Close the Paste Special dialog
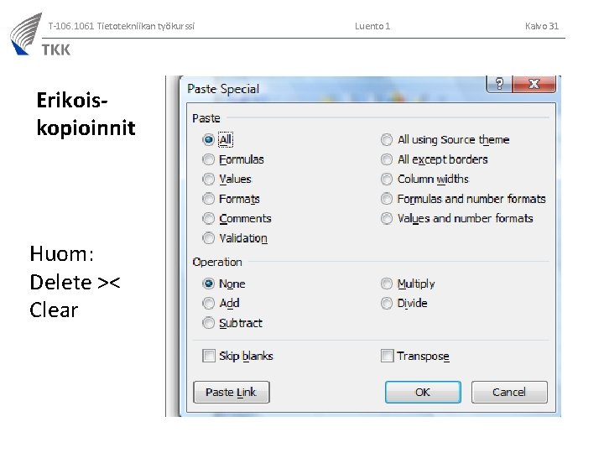 click(x=534, y=85)
